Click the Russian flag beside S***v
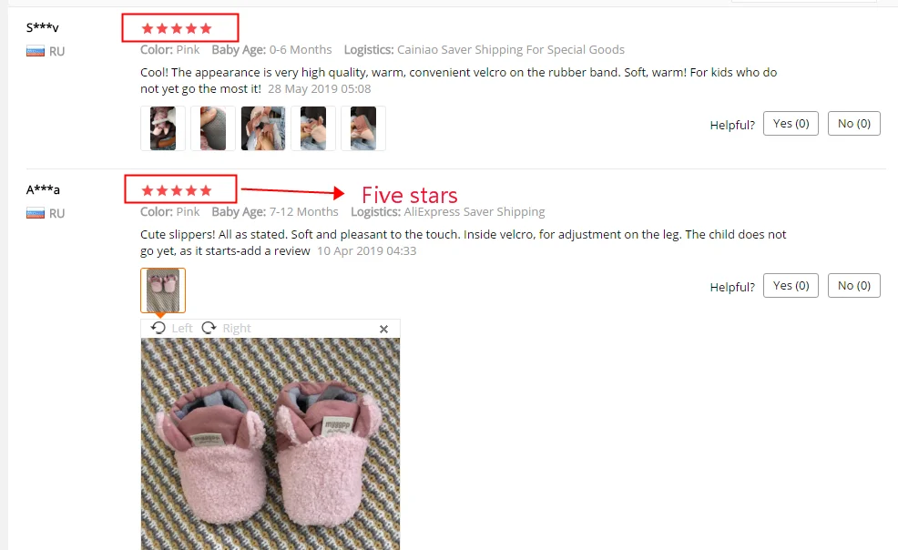 [36, 52]
